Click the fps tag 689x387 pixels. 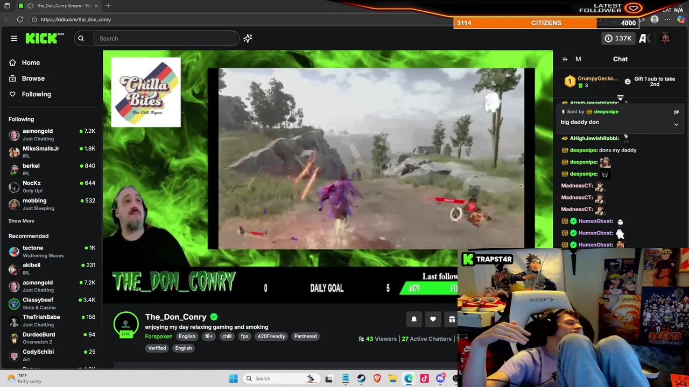245,336
